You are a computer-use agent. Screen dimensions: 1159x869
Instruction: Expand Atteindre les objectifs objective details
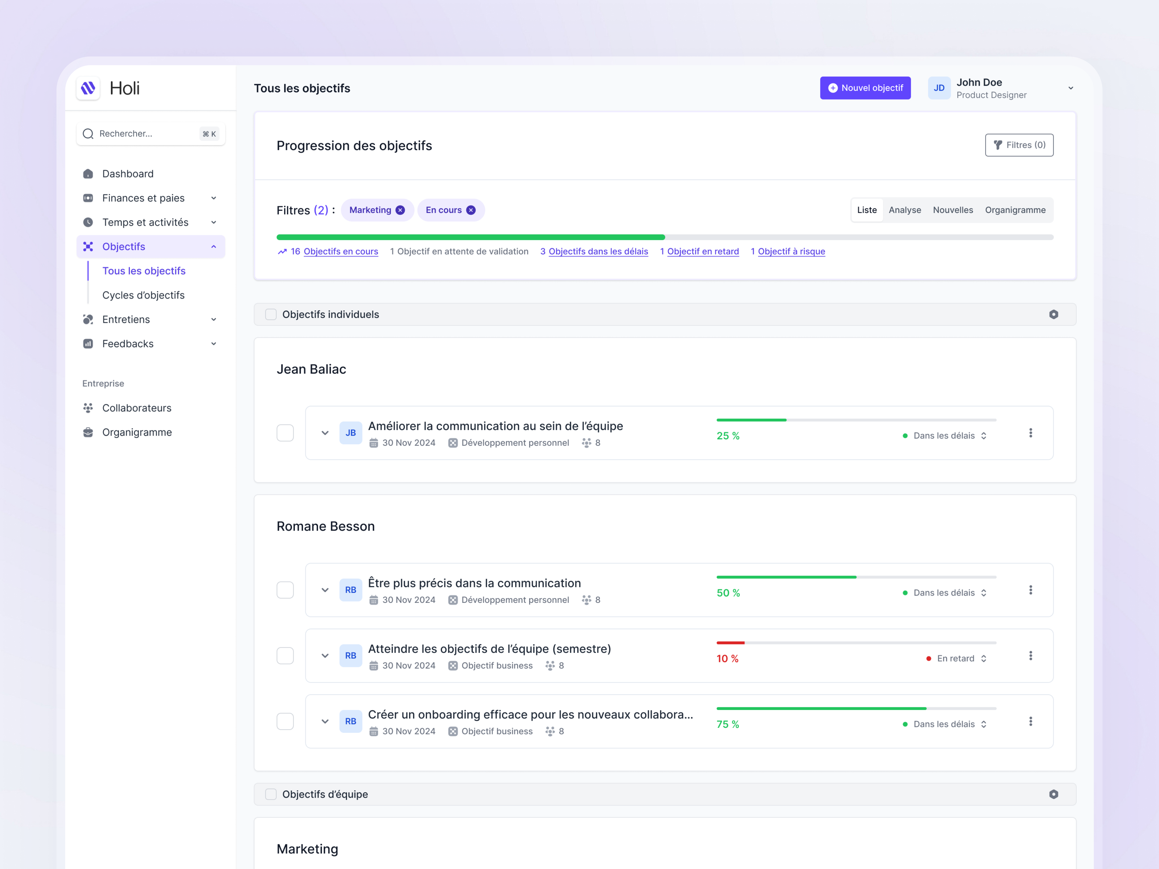(x=325, y=656)
